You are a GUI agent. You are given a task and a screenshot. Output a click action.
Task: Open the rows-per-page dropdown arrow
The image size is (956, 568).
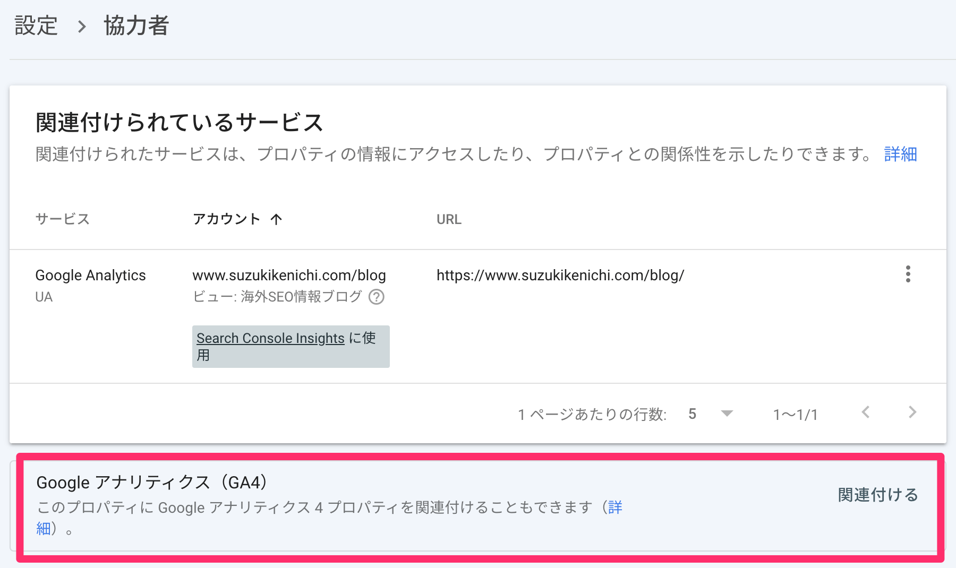pyautogui.click(x=727, y=414)
